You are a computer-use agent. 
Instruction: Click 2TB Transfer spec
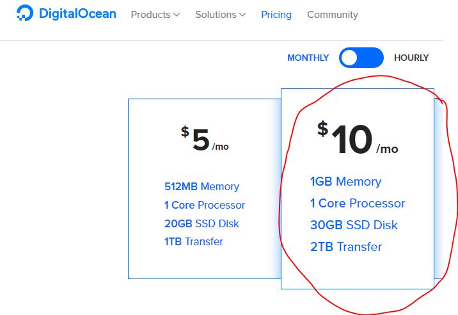(x=346, y=246)
